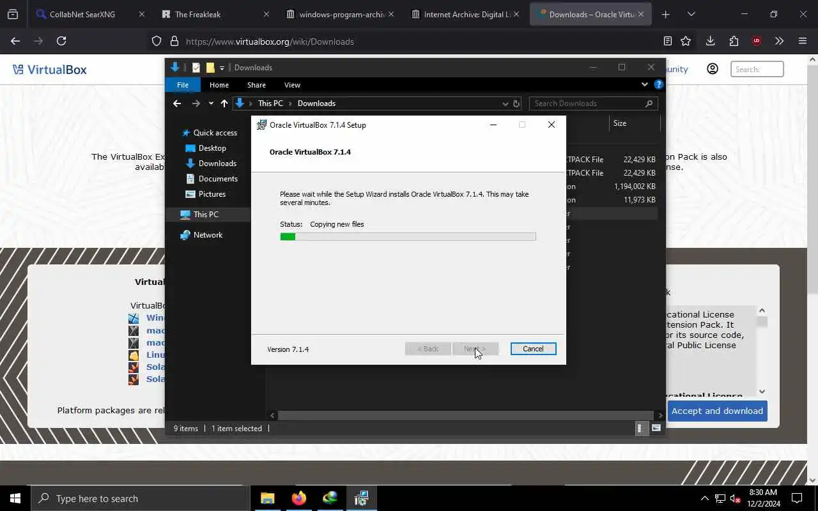Viewport: 818px width, 511px height.
Task: Open Firefox View icon
Action: coord(13,14)
